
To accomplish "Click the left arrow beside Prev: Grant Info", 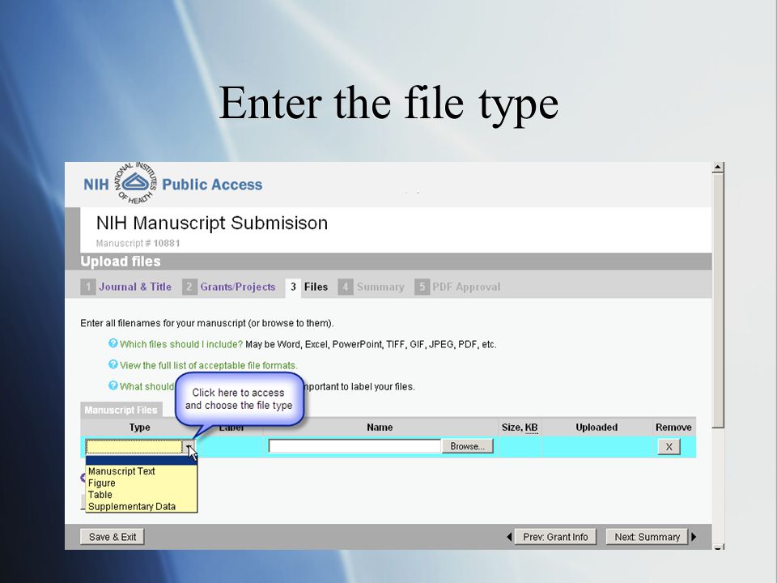I will (x=509, y=537).
